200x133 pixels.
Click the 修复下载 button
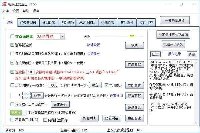click(x=134, y=96)
